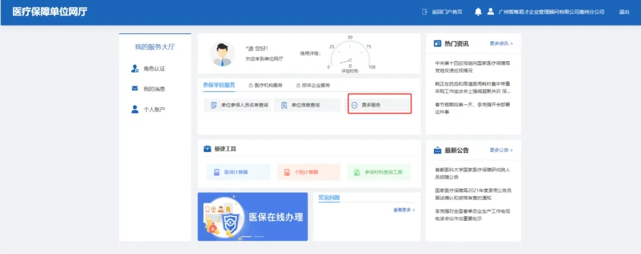Click the 个人账户 person icon

(x=135, y=109)
